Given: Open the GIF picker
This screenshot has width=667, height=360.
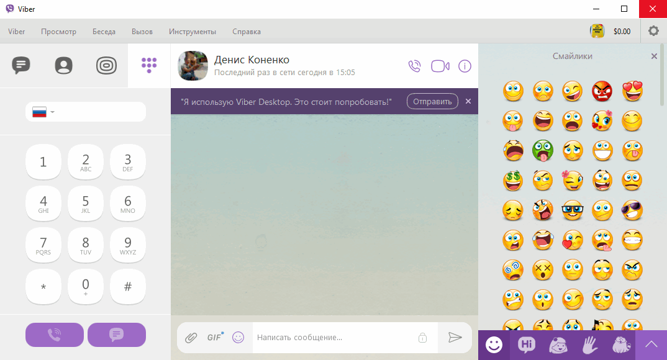Looking at the screenshot, I should click(x=216, y=337).
